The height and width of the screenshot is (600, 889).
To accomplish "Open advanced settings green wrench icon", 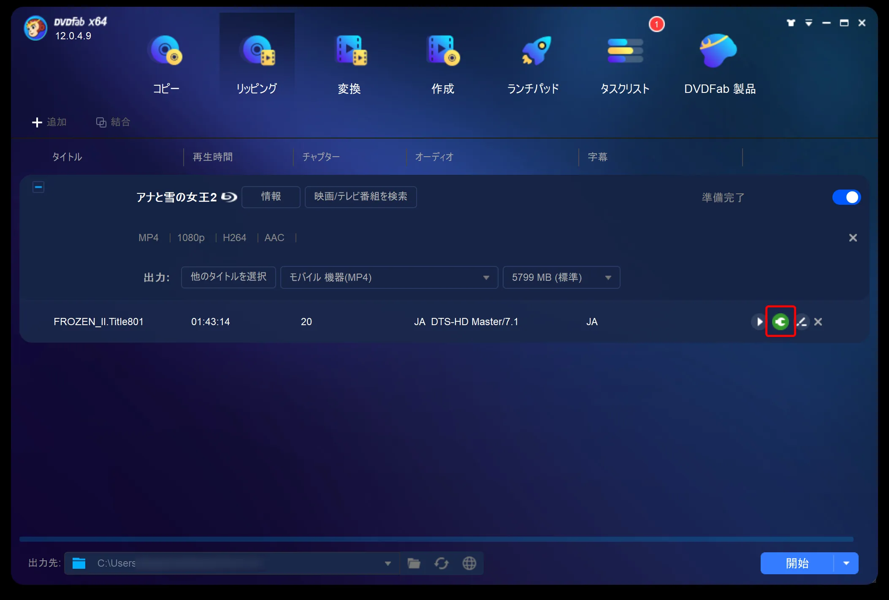I will click(x=781, y=322).
